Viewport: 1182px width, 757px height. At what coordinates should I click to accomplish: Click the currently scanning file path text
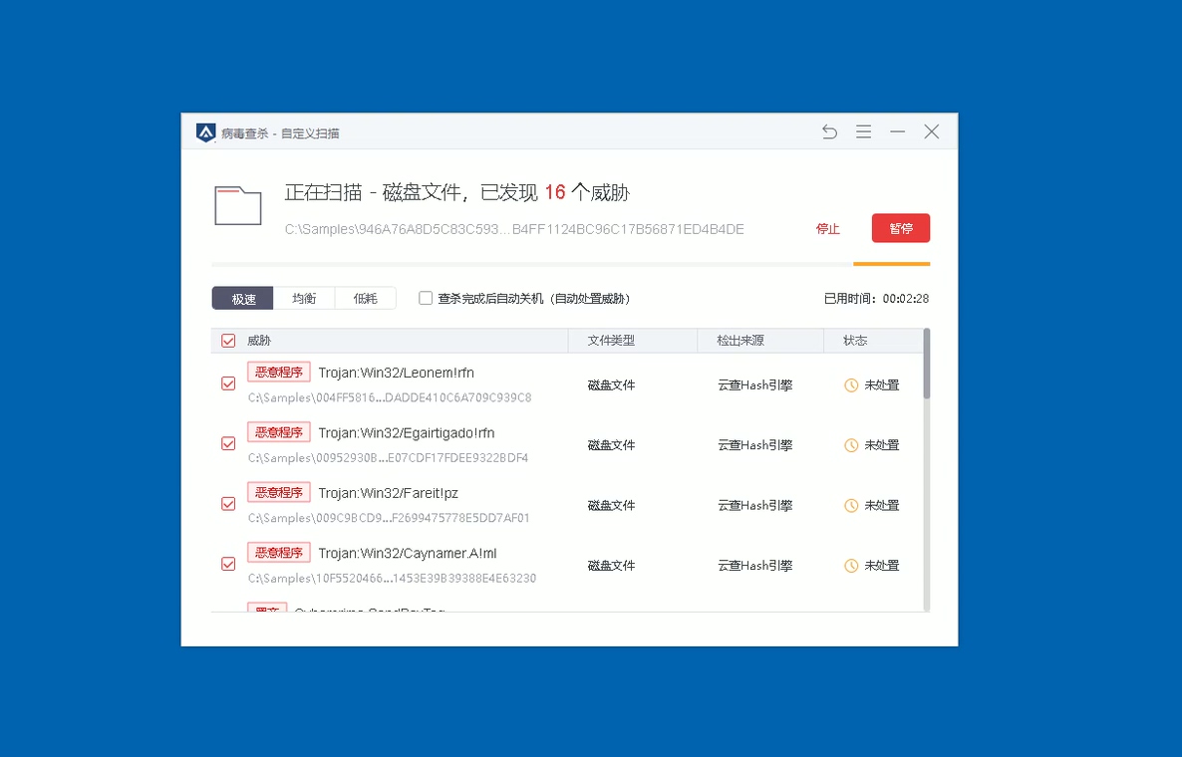coord(514,229)
